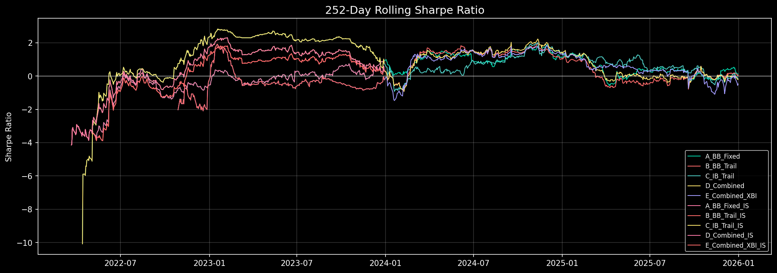Select the 2023-01 date tick label
This screenshot has width=777, height=273.
click(209, 263)
